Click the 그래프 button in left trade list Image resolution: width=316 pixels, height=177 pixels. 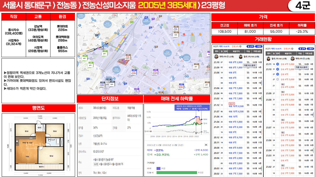[259, 46]
